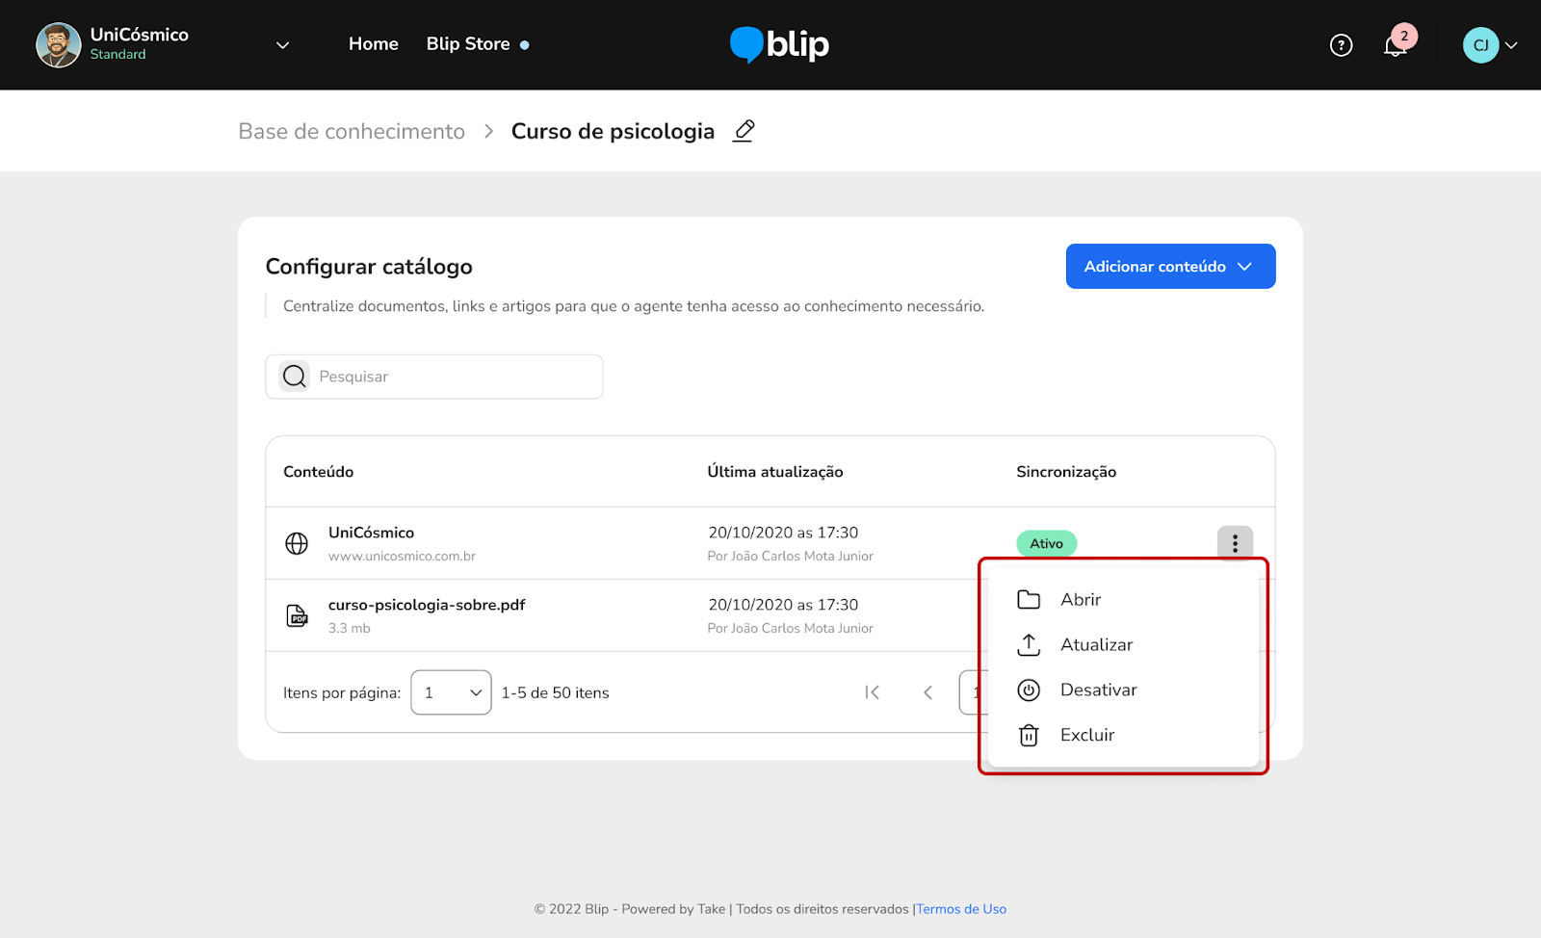Image resolution: width=1541 pixels, height=938 pixels.
Task: Click the PDF file icon for curso-psicologia-sobre.pdf
Action: pyautogui.click(x=297, y=615)
